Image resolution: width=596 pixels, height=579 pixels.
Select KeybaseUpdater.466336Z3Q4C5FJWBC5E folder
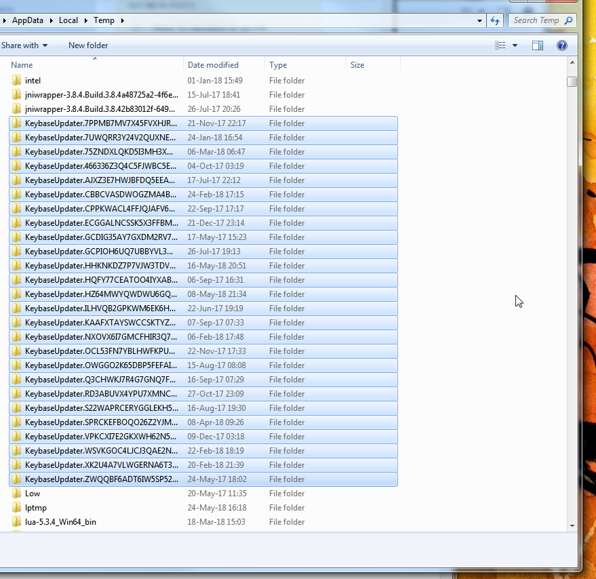(x=203, y=166)
